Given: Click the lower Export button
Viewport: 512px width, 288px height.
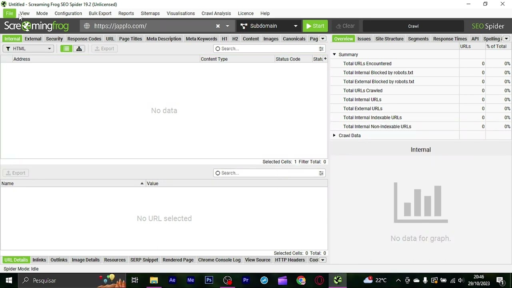Looking at the screenshot, I should (x=16, y=173).
